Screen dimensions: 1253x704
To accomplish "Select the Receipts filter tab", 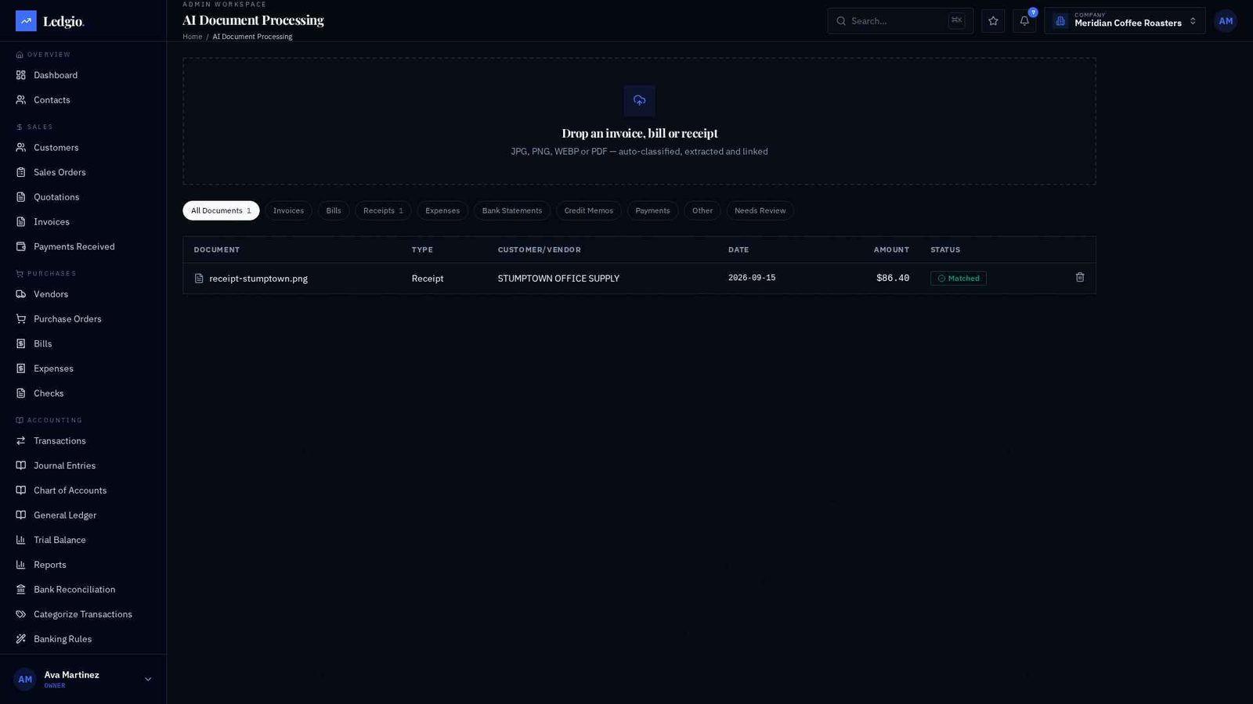I will click(383, 210).
